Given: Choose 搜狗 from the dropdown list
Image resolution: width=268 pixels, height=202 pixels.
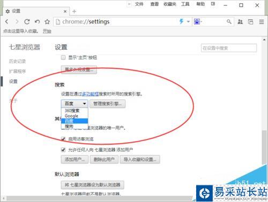Looking at the screenshot, I should tap(75, 126).
